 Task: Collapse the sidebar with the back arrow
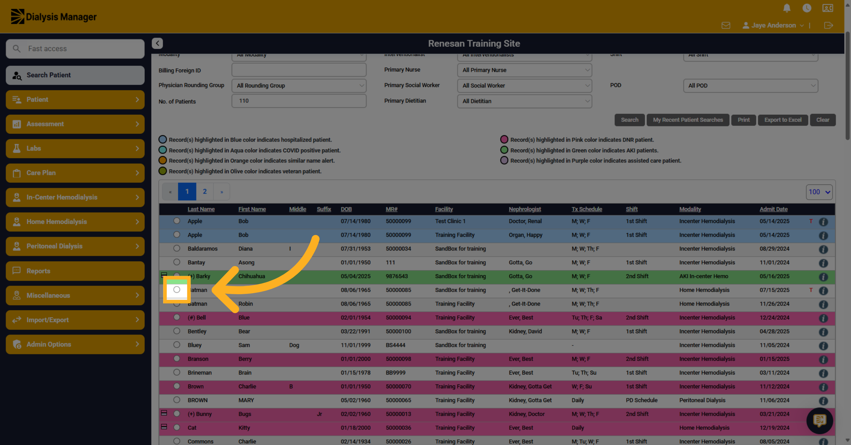pos(157,43)
